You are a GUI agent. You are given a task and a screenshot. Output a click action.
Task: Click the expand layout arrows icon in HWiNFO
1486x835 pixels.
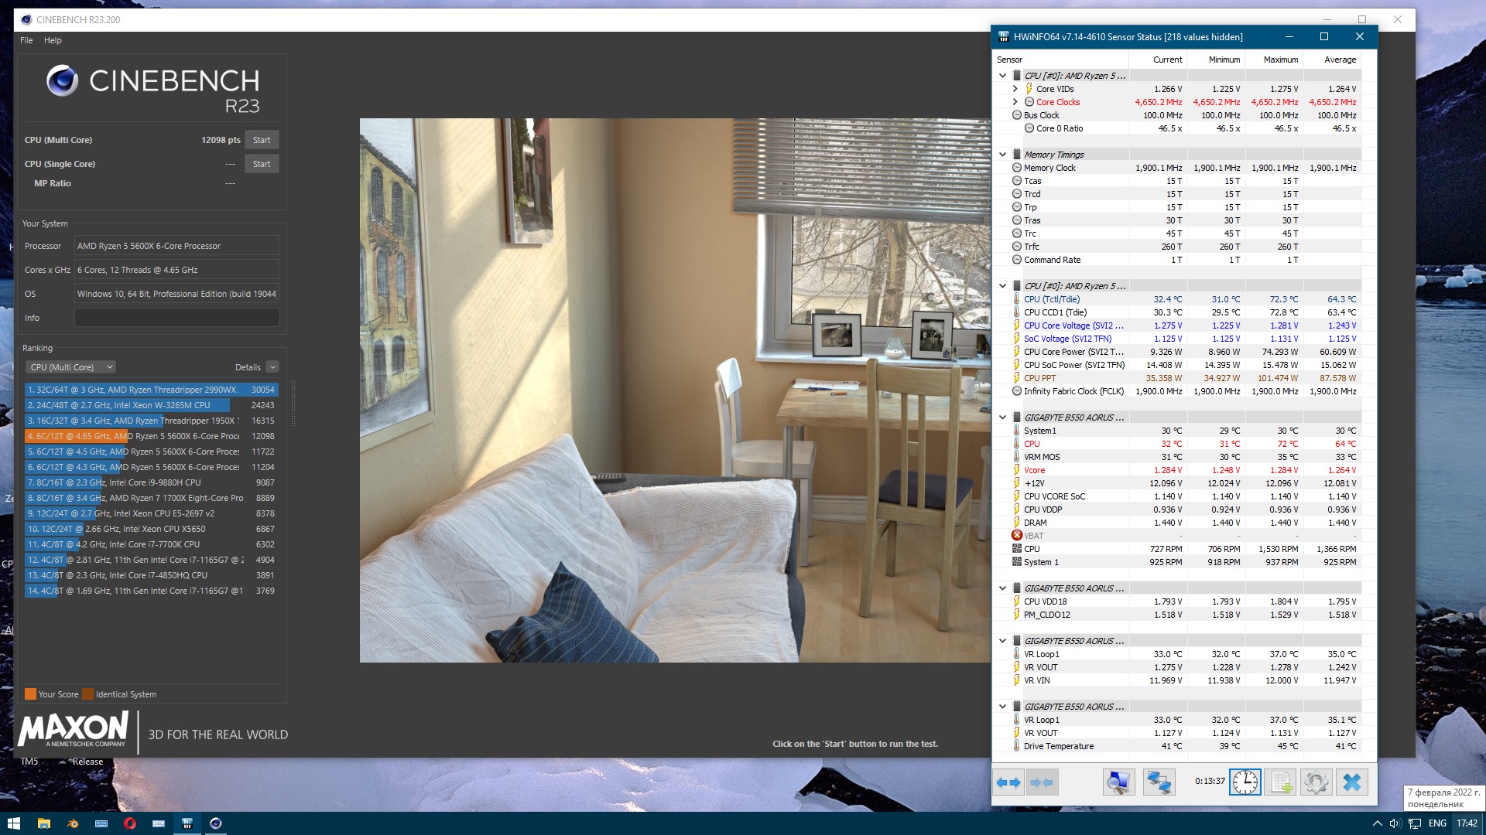[x=1008, y=782]
